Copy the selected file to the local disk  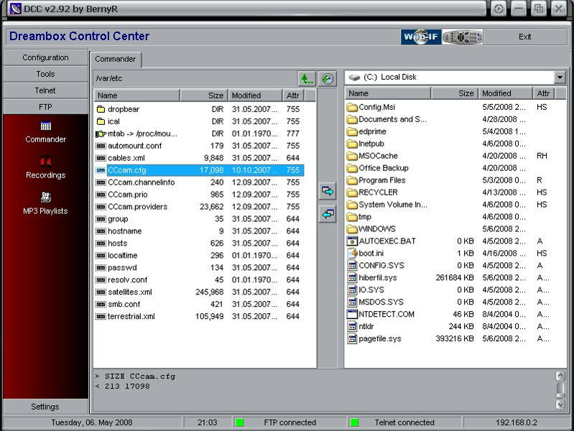328,191
